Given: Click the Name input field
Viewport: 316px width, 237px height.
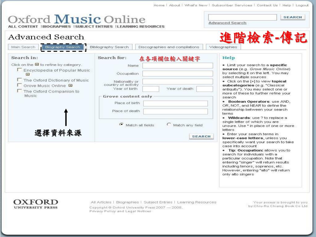Looking at the screenshot, I should 177,65.
